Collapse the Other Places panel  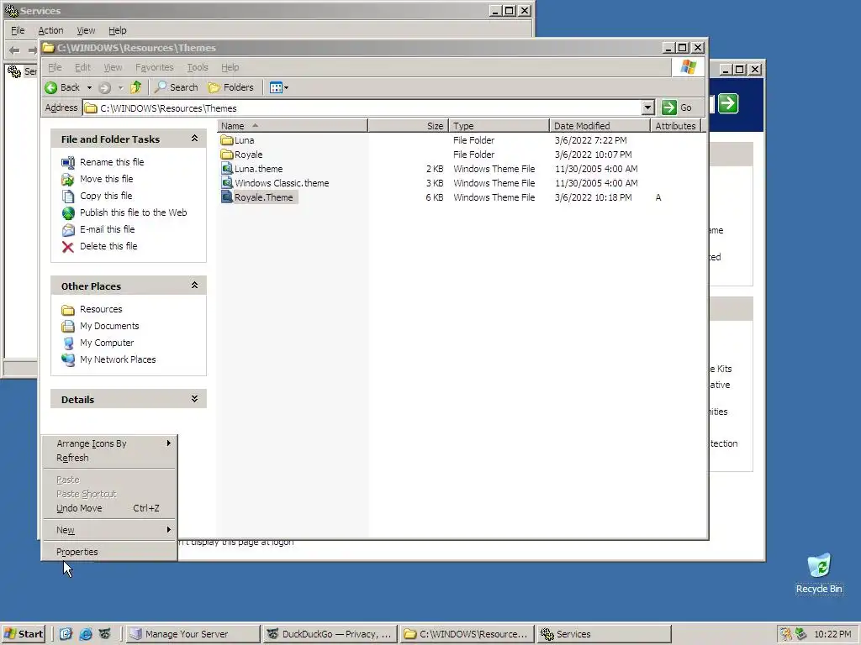(x=194, y=286)
